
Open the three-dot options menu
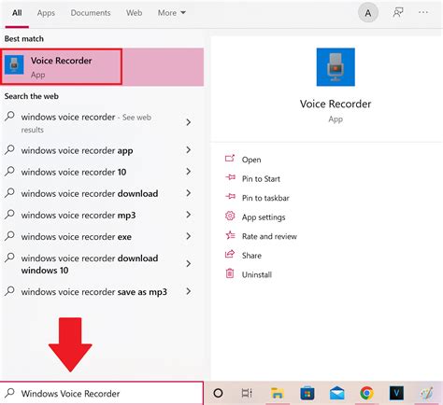423,12
